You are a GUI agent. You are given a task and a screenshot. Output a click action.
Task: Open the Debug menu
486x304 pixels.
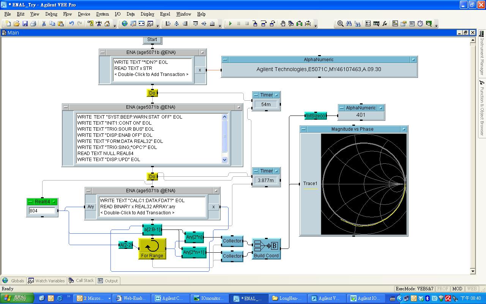click(51, 14)
